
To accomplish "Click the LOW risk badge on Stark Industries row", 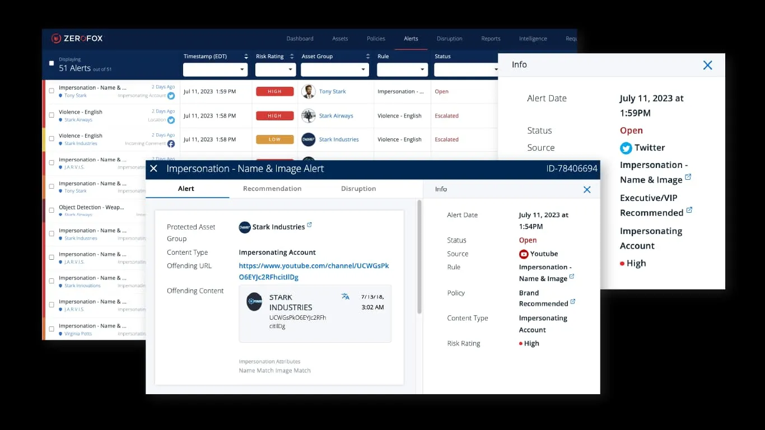I will [275, 139].
